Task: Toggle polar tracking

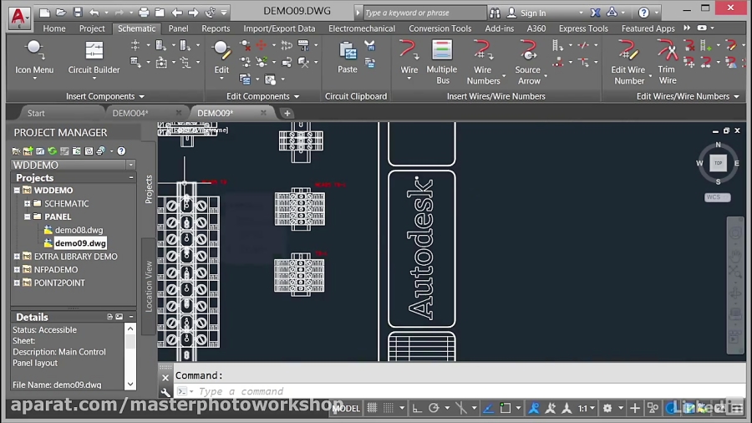Action: click(434, 408)
